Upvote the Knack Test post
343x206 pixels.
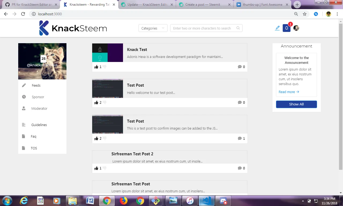click(96, 67)
